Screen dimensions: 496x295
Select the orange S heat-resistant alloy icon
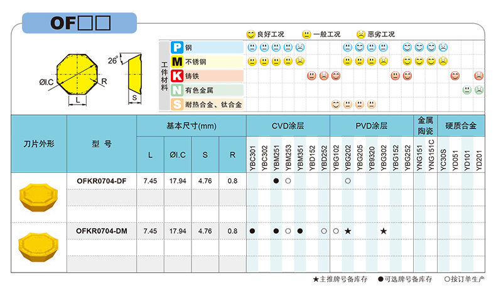point(177,105)
